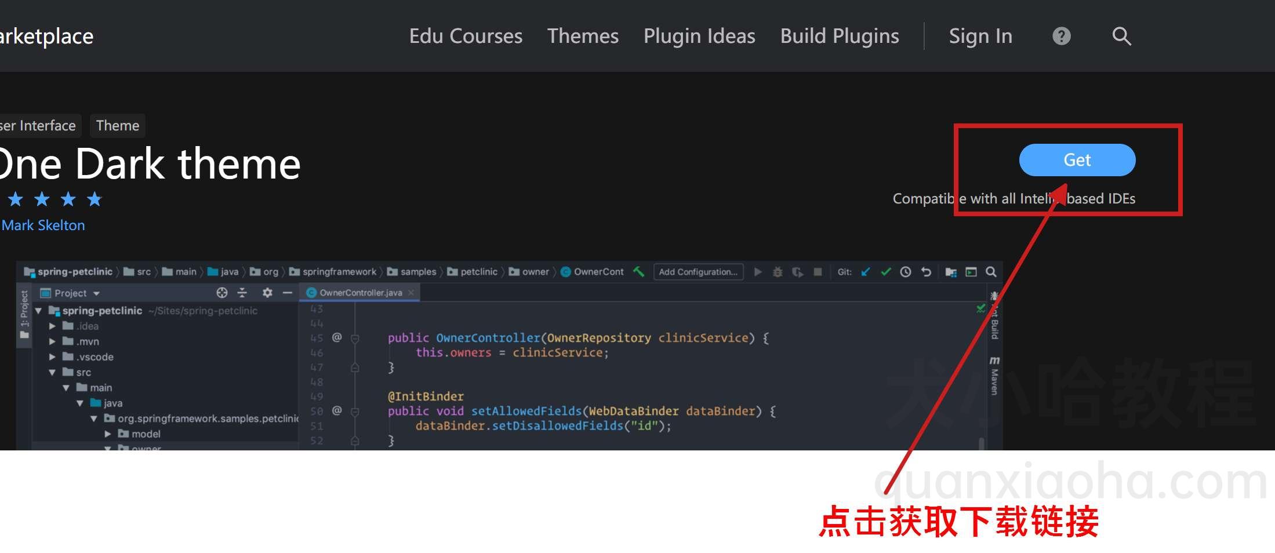
Task: Collapse the spring-petclinic root node
Action: pyautogui.click(x=38, y=311)
